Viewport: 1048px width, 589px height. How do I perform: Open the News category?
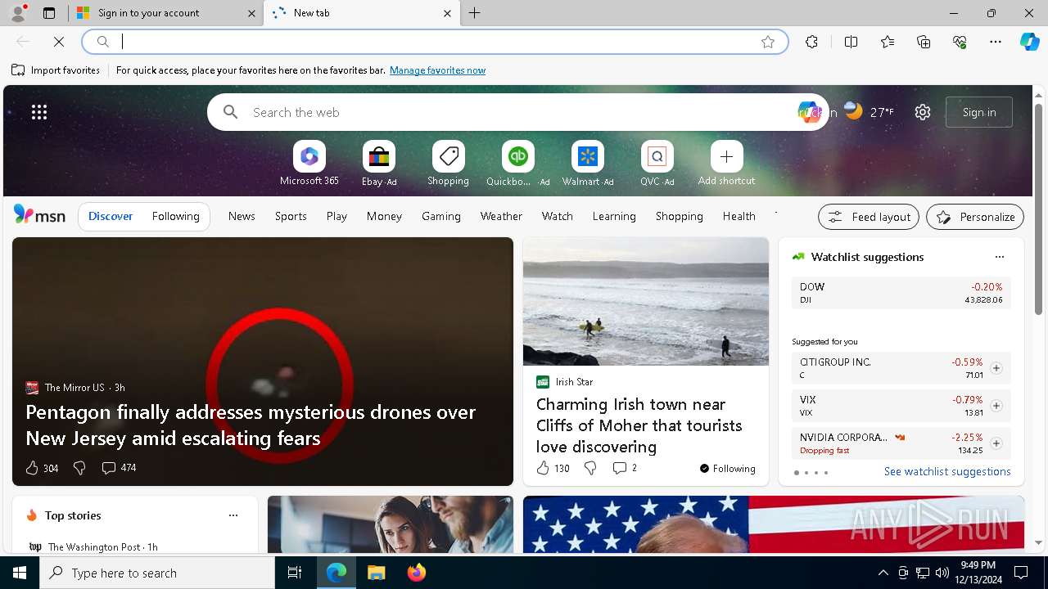(x=242, y=216)
